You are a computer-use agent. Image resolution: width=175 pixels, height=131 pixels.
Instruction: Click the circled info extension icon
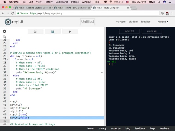(162, 13)
